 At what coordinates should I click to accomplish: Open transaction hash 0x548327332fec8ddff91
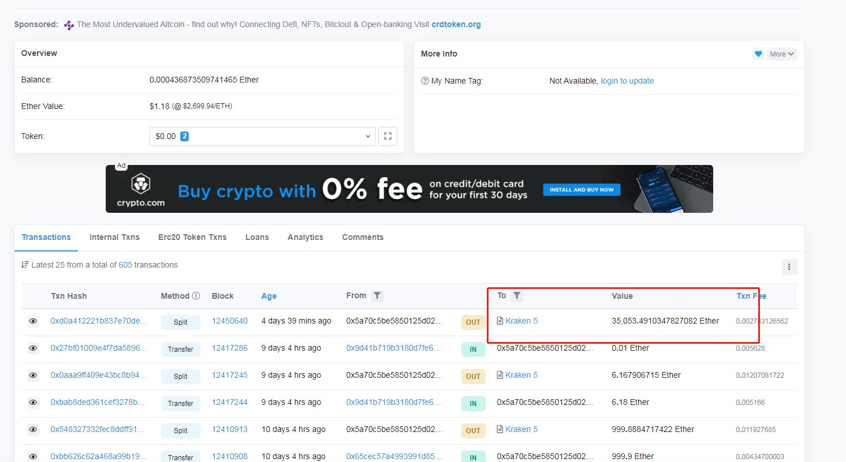coord(99,430)
